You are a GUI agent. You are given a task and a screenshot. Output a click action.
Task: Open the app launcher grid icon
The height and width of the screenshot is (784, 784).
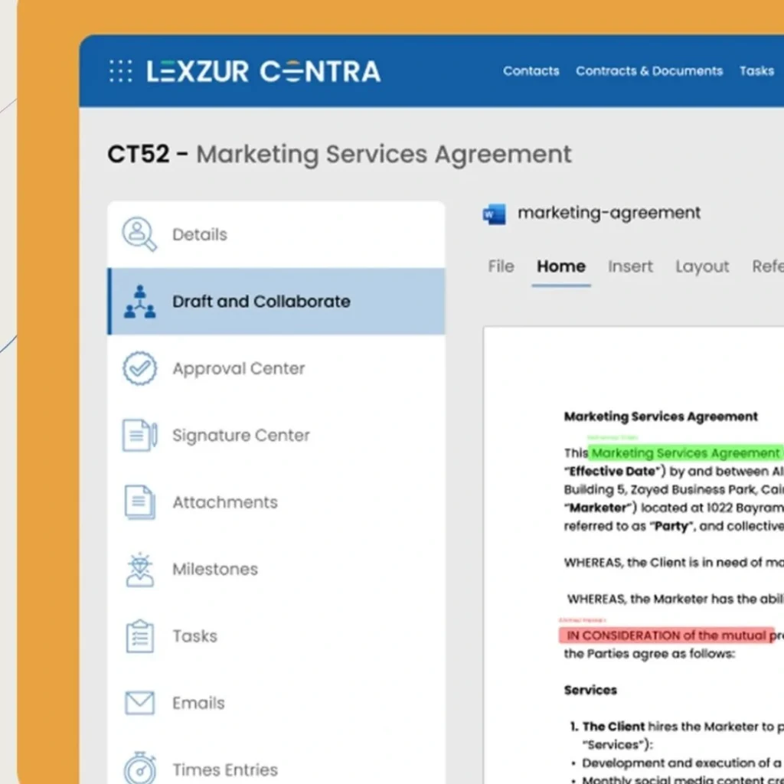[x=120, y=71]
